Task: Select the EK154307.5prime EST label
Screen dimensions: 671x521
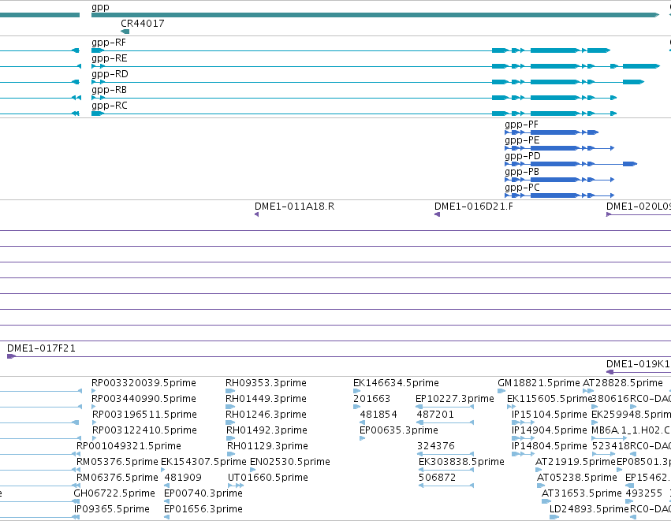Action: (203, 462)
